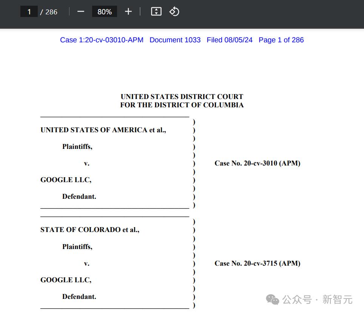This screenshot has height=314, width=364.
Task: Select the 80% zoom level box
Action: [105, 12]
